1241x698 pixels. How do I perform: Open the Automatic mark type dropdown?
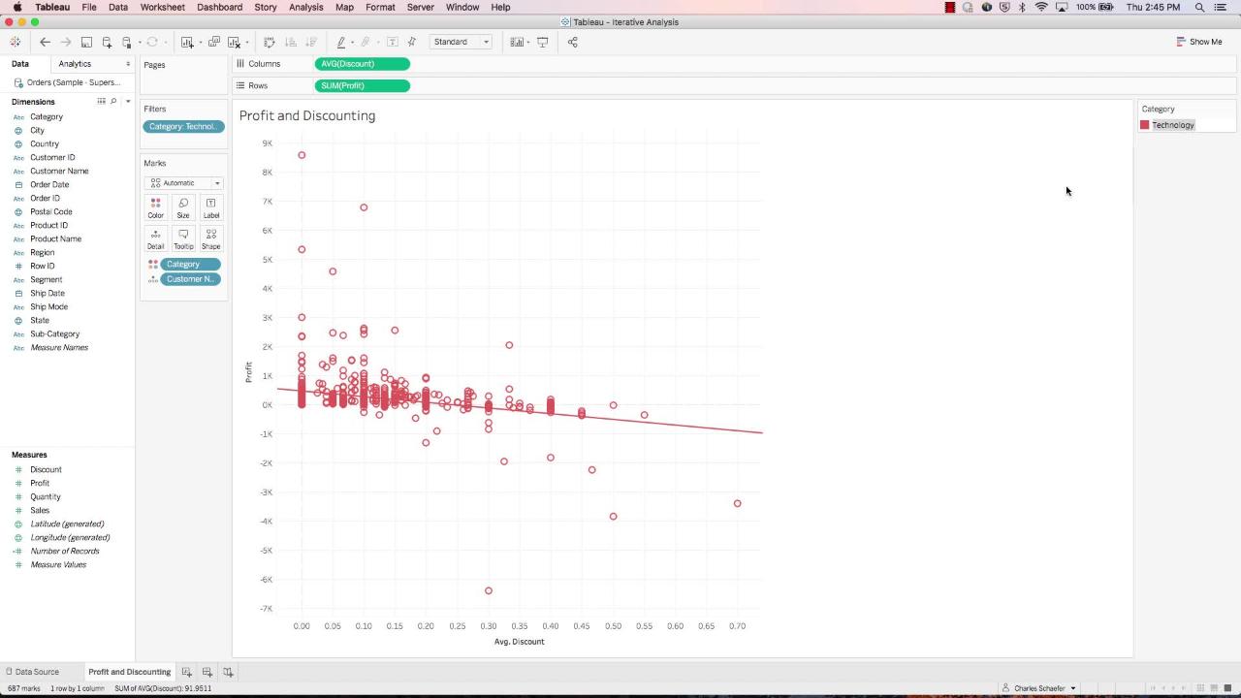pos(184,183)
